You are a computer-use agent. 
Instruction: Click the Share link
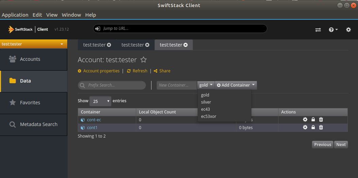point(162,71)
